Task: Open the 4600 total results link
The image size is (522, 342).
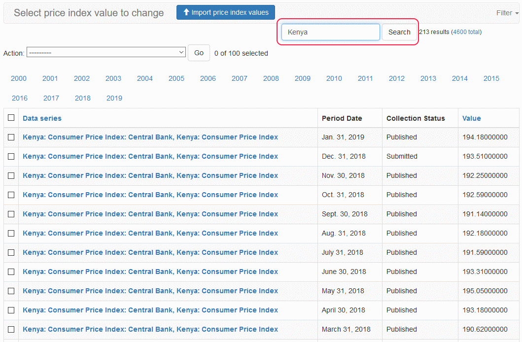Action: tap(466, 32)
